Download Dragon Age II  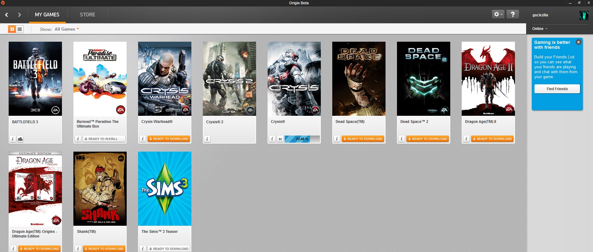click(492, 139)
